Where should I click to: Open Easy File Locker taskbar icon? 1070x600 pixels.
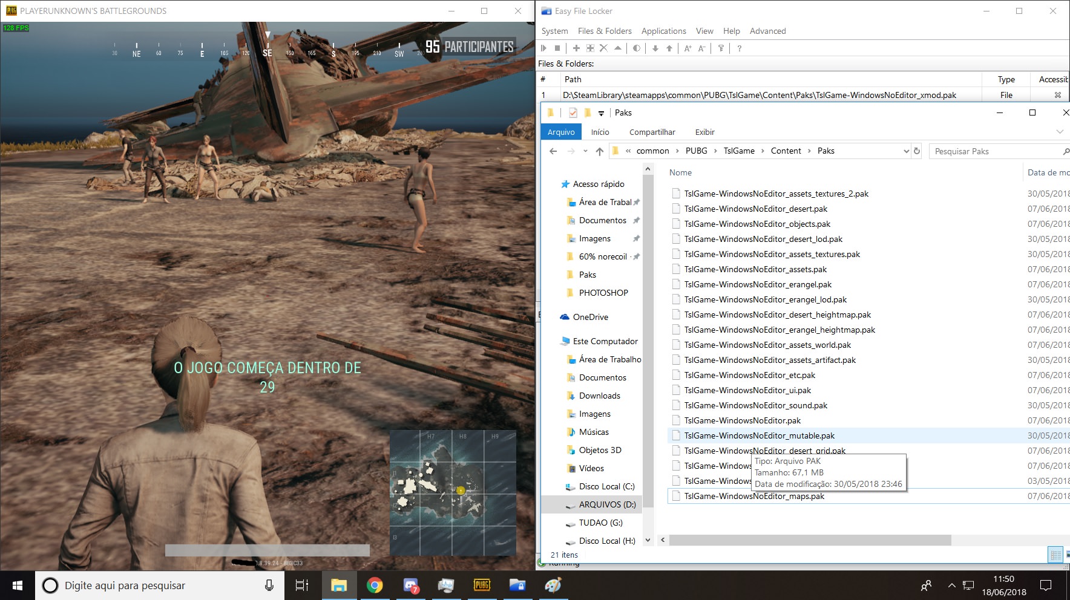tap(517, 585)
